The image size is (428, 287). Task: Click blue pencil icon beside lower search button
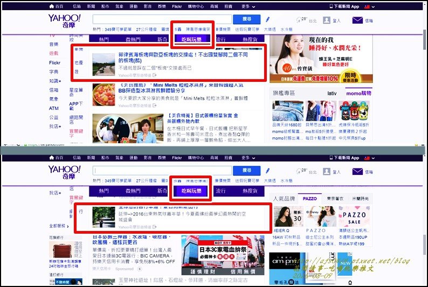(268, 171)
